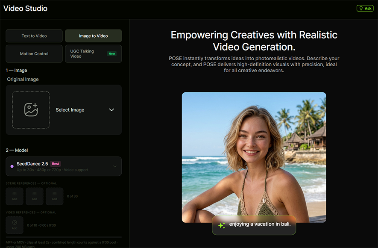Click the sparkle icon in the prompt caption

222,225
